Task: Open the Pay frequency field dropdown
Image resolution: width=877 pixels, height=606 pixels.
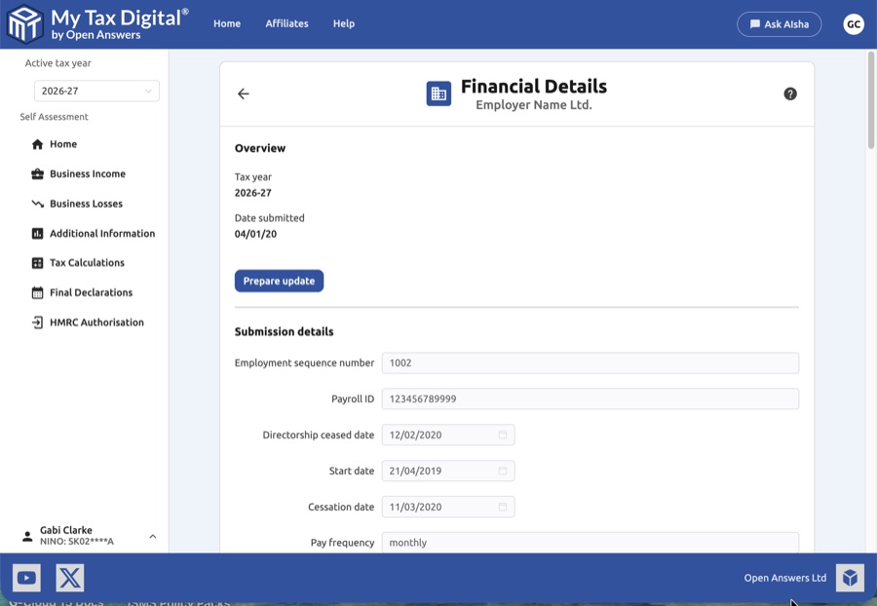Action: pyautogui.click(x=590, y=543)
